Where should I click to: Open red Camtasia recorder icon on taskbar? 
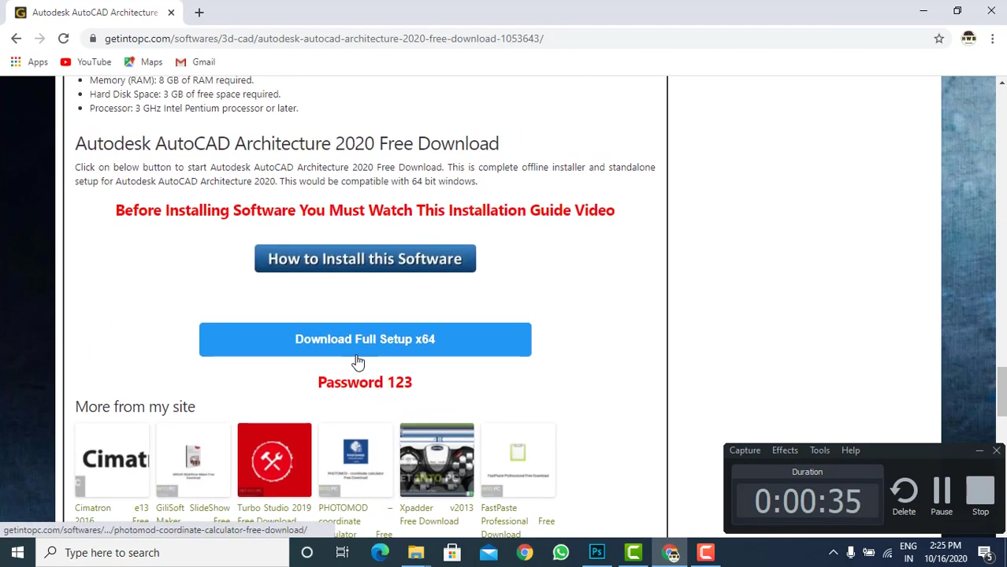coord(706,553)
